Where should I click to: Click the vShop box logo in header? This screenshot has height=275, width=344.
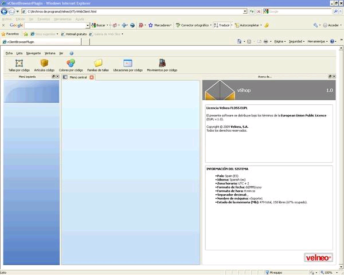click(x=220, y=90)
